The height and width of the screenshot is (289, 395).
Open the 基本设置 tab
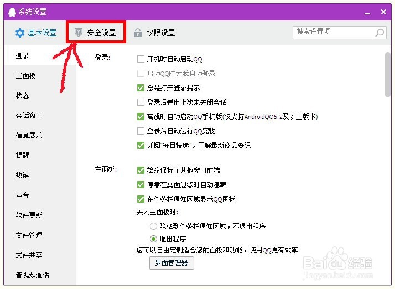(x=36, y=33)
